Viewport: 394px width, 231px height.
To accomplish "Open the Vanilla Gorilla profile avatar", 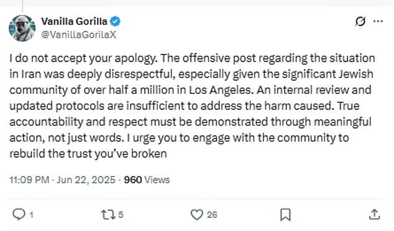I will (22, 28).
